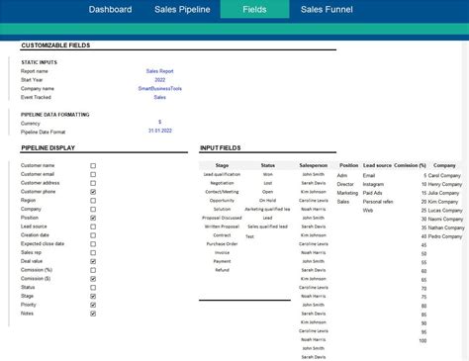
Task: Check the Creation date box
Action: click(93, 235)
